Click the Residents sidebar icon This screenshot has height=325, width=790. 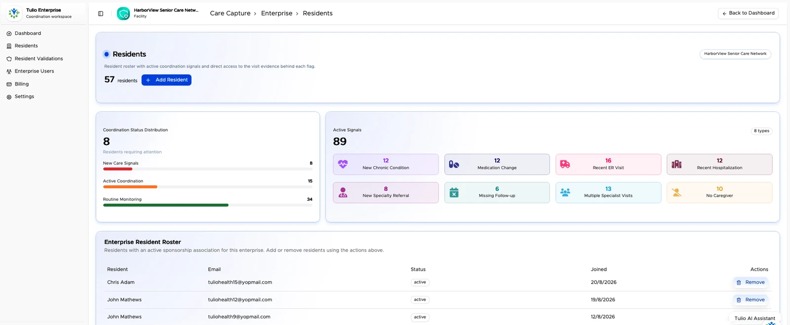coord(9,46)
